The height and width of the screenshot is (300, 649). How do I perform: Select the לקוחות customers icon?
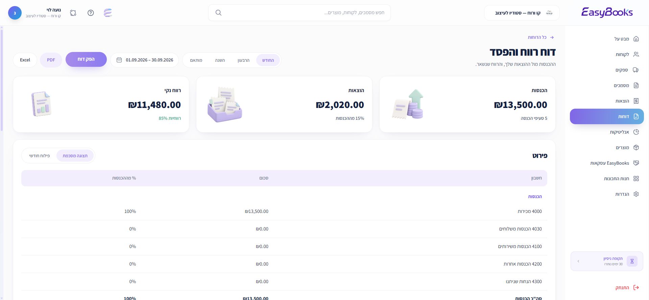coord(636,54)
